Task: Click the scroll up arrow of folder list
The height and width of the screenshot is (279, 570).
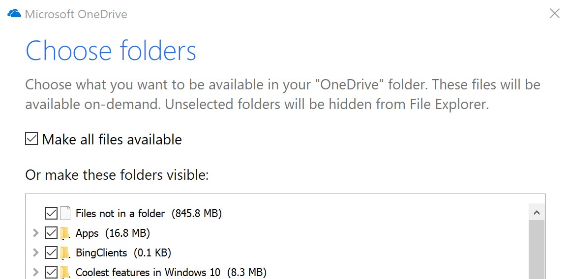Action: point(537,213)
